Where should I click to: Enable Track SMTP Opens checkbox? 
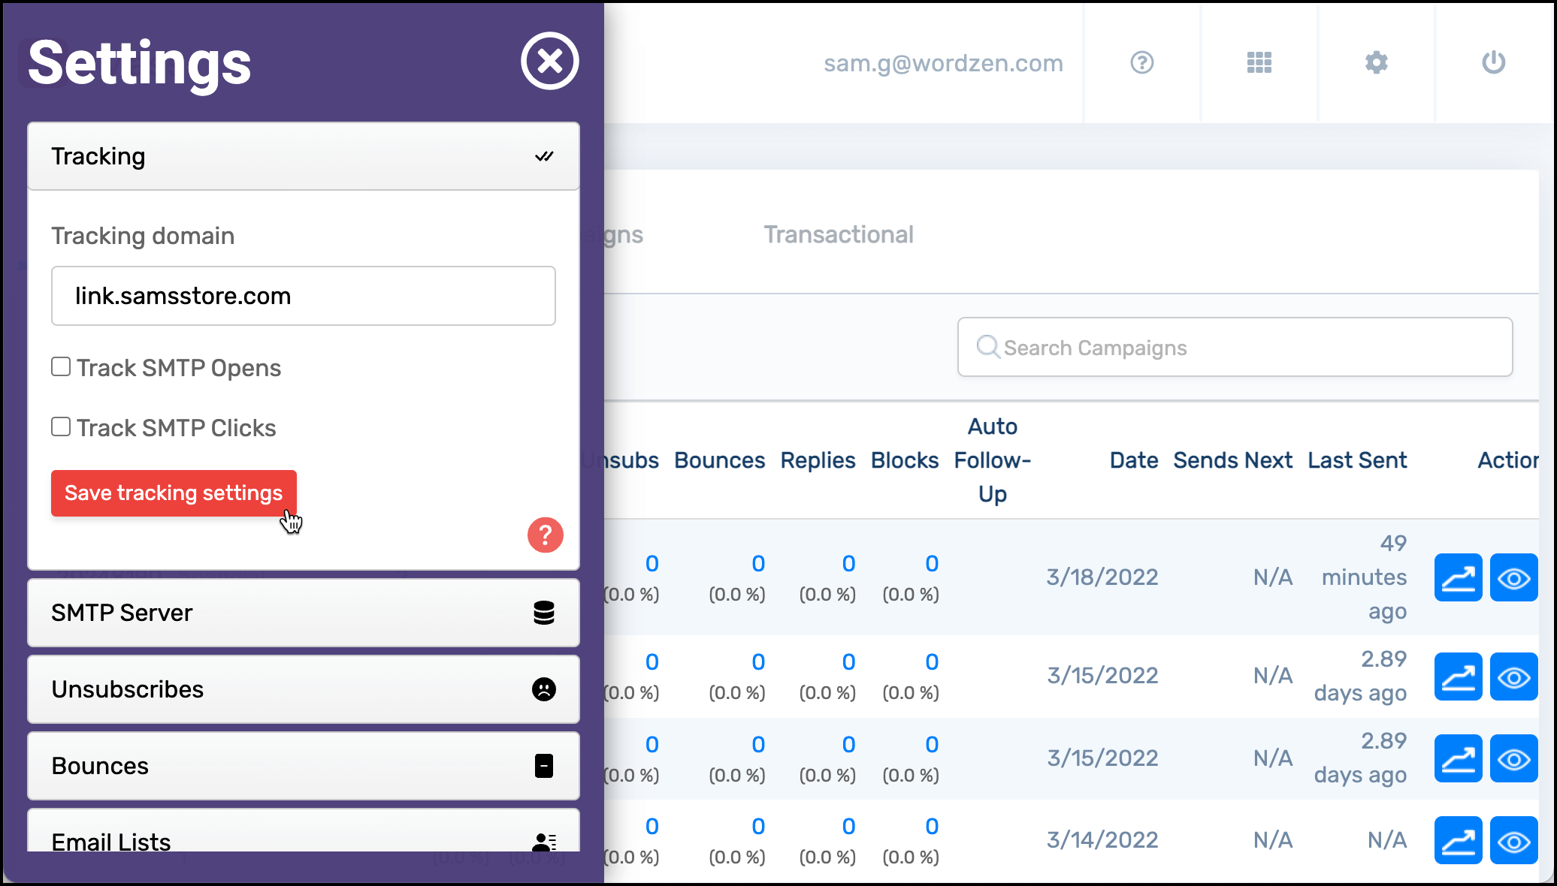coord(61,366)
